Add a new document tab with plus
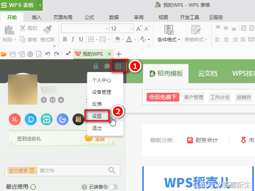 pos(119,54)
